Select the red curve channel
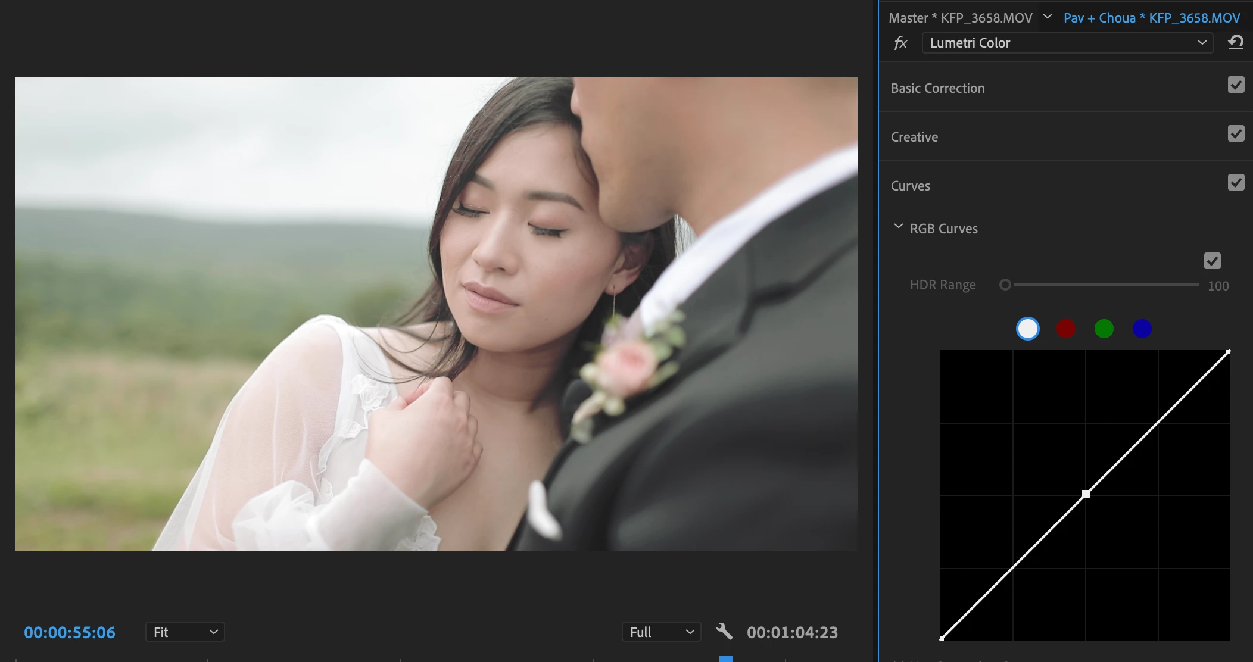Image resolution: width=1253 pixels, height=662 pixels. click(1065, 329)
